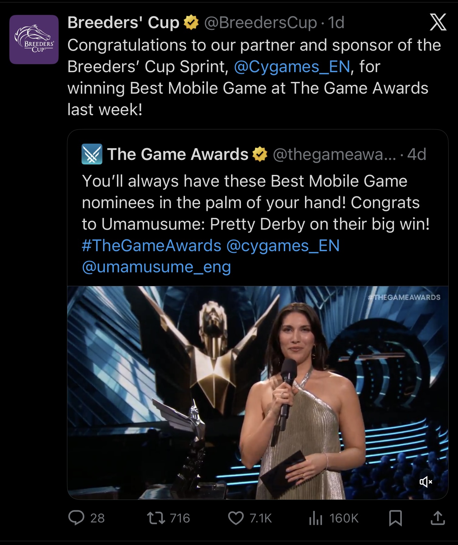This screenshot has width=458, height=545.
Task: Open the #TheGameAwards hashtag link
Action: (152, 246)
